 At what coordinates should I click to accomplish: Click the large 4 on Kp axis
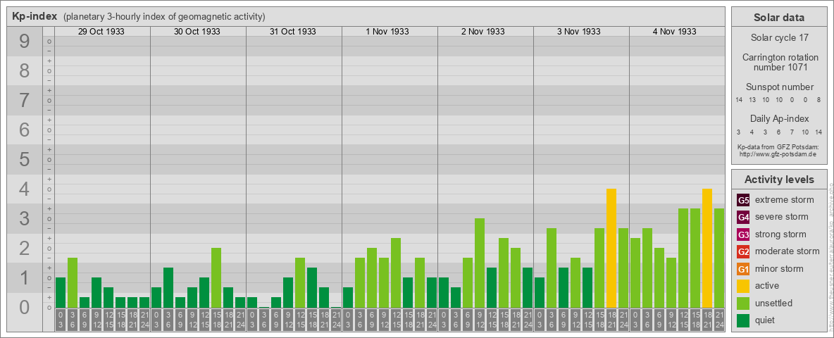24,189
